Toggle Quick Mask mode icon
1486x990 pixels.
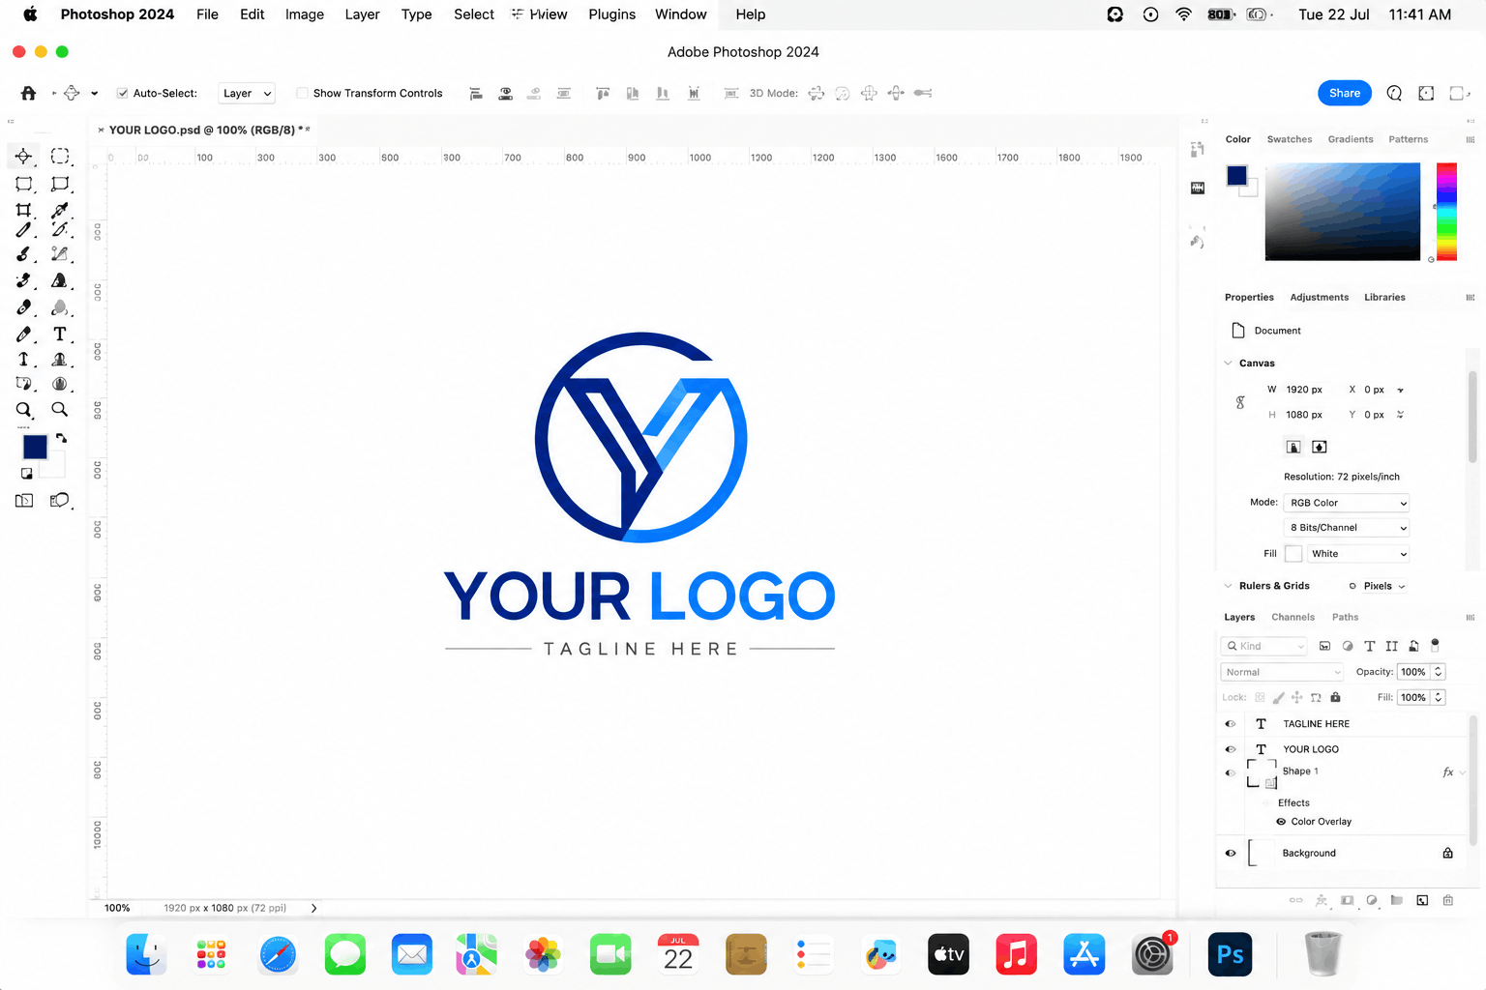[x=24, y=500]
